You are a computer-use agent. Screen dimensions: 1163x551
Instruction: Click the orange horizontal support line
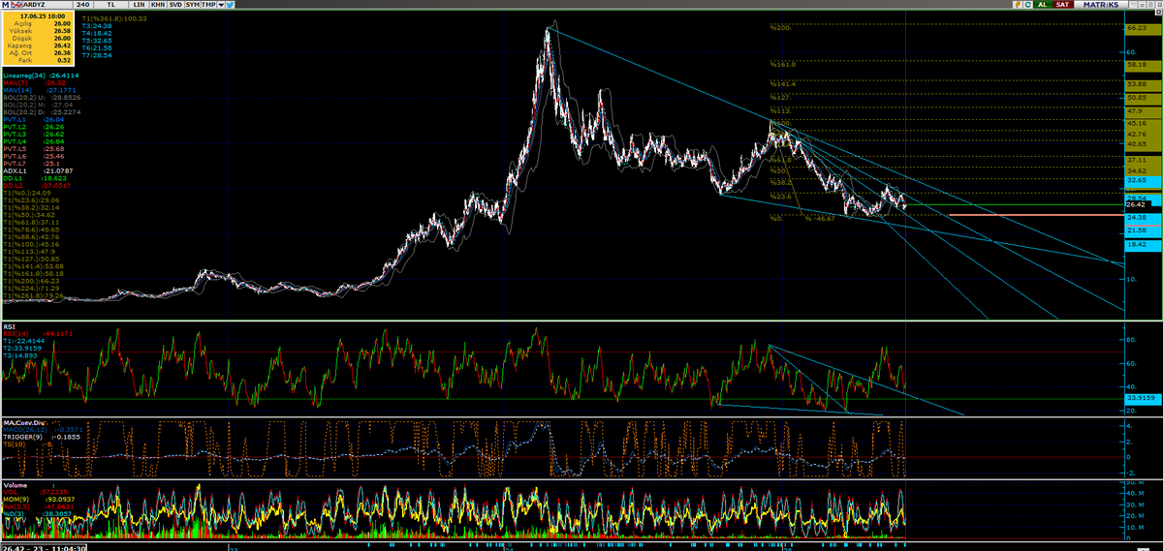pyautogui.click(x=1035, y=215)
